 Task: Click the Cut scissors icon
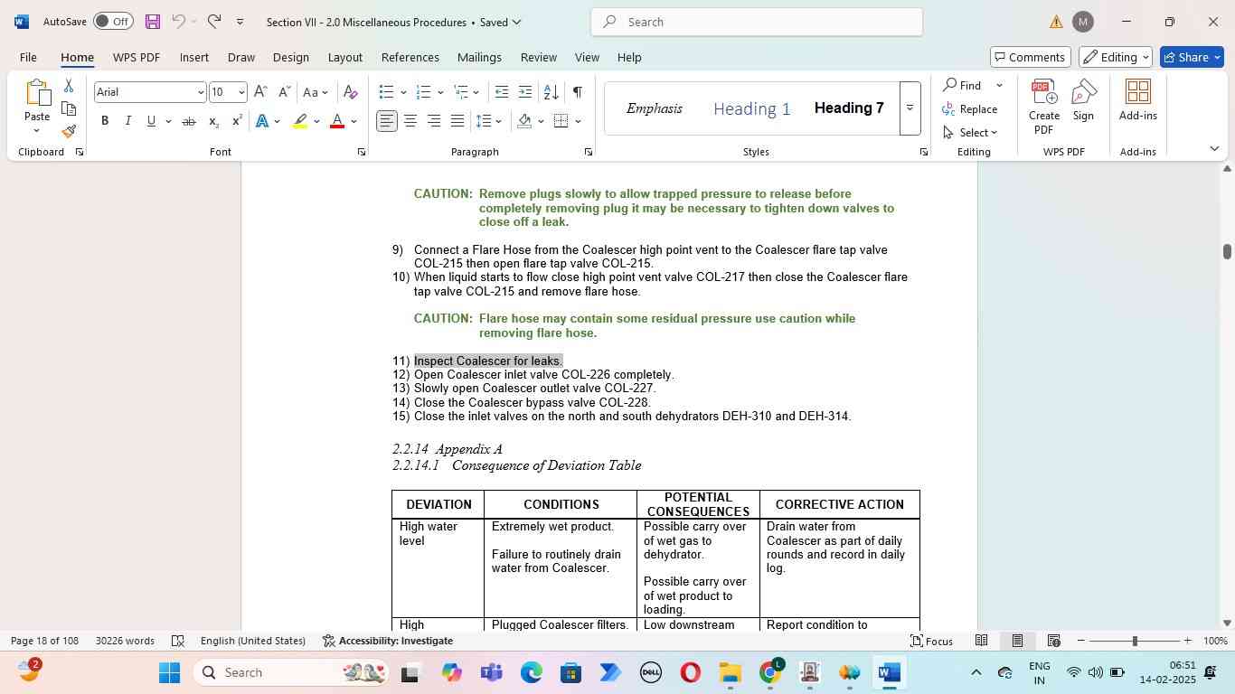[69, 86]
